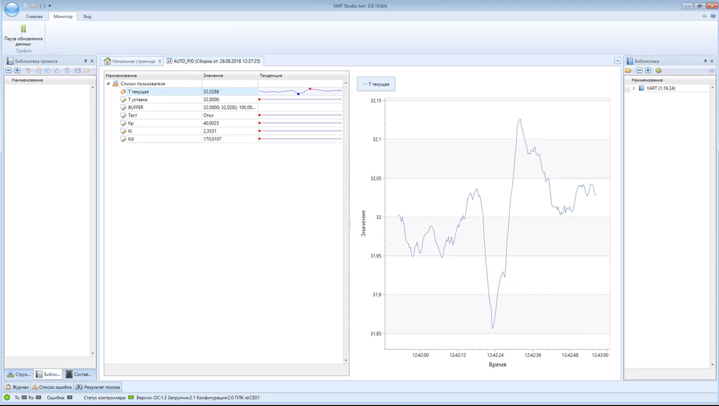Close the right Библиотека panel
This screenshot has width=719, height=406.
coord(712,61)
